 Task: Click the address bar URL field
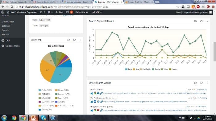(x=96, y=6)
